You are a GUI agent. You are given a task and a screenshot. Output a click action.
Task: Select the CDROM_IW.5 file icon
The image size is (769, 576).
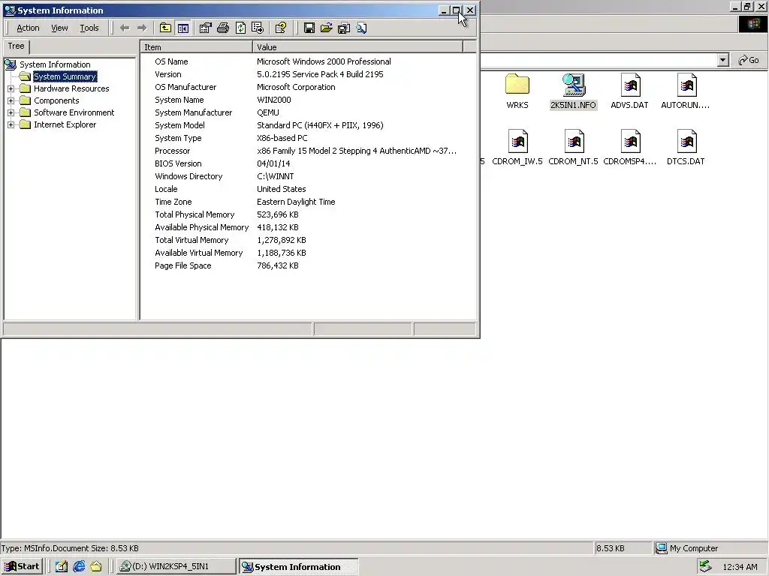point(517,148)
